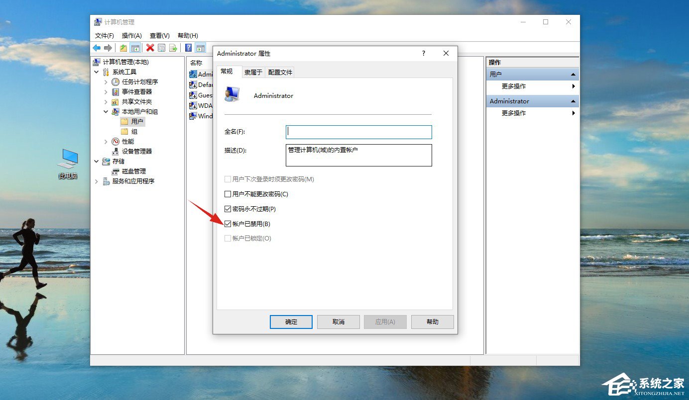Collapse the 系统工具 tree branch

pos(97,72)
